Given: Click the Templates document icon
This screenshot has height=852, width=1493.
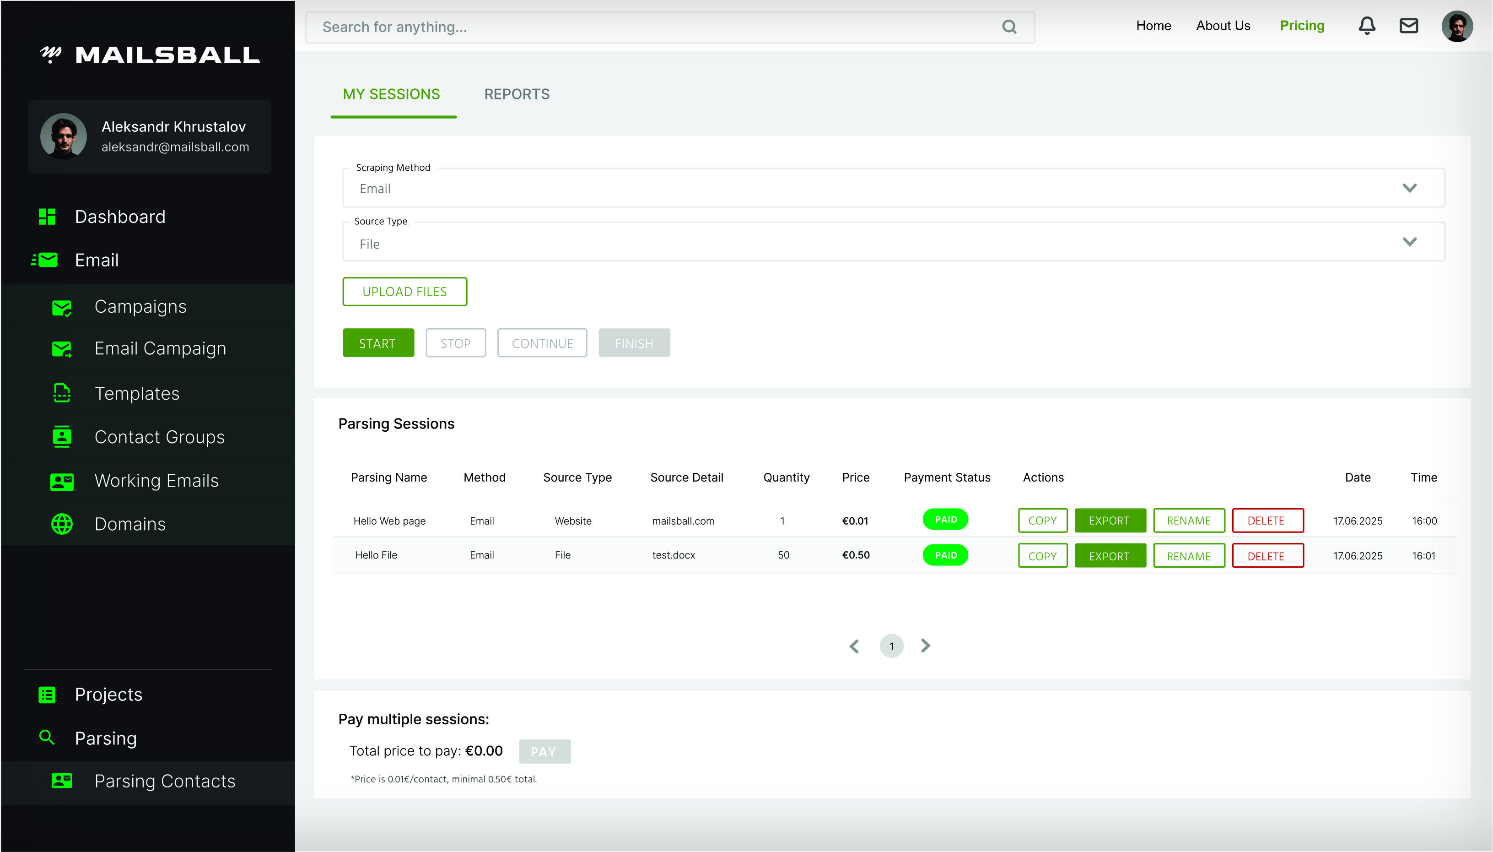Looking at the screenshot, I should (62, 393).
